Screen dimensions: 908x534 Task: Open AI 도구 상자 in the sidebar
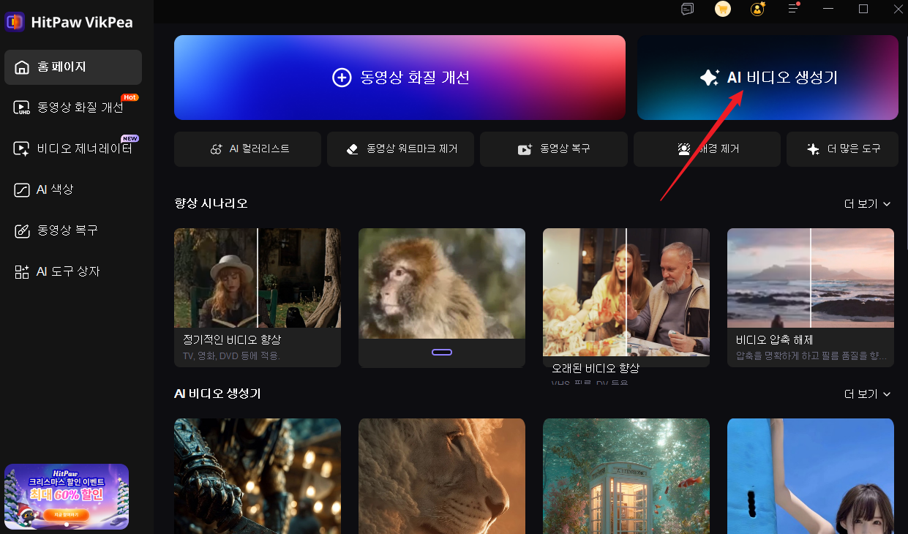pyautogui.click(x=73, y=271)
